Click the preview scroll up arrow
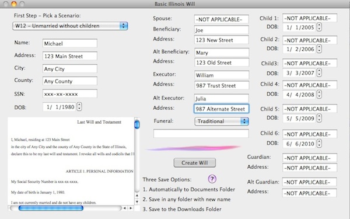Viewport: 350px width, 219px height. tap(137, 196)
